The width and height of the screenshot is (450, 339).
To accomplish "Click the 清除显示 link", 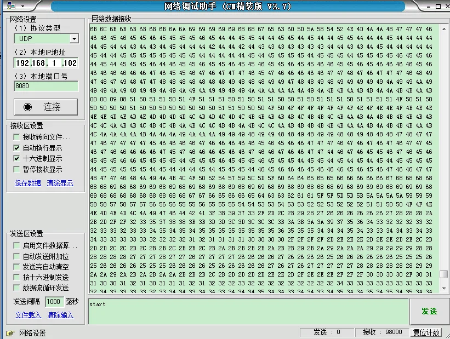I will coord(60,183).
